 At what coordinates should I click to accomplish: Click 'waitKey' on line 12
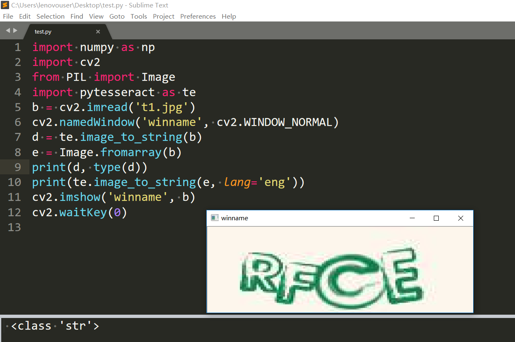click(x=83, y=212)
